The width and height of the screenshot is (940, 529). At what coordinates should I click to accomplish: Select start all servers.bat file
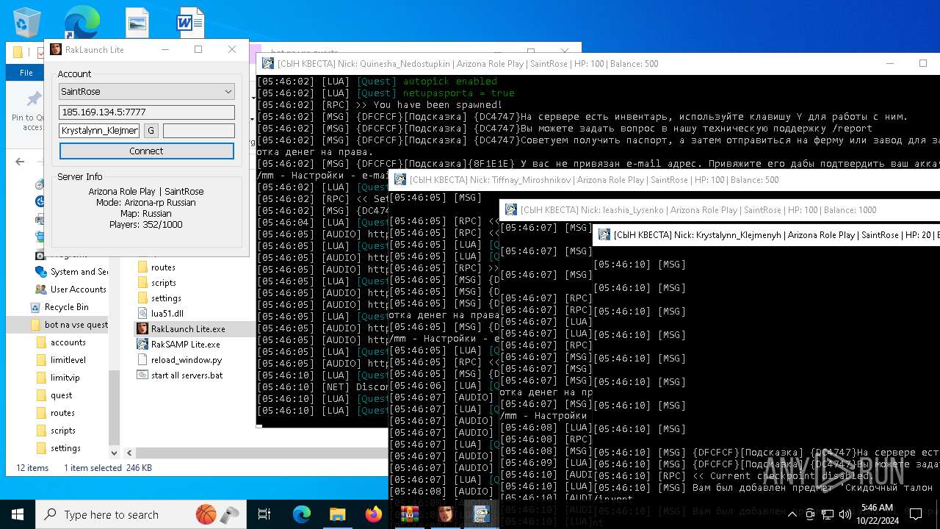coord(187,375)
